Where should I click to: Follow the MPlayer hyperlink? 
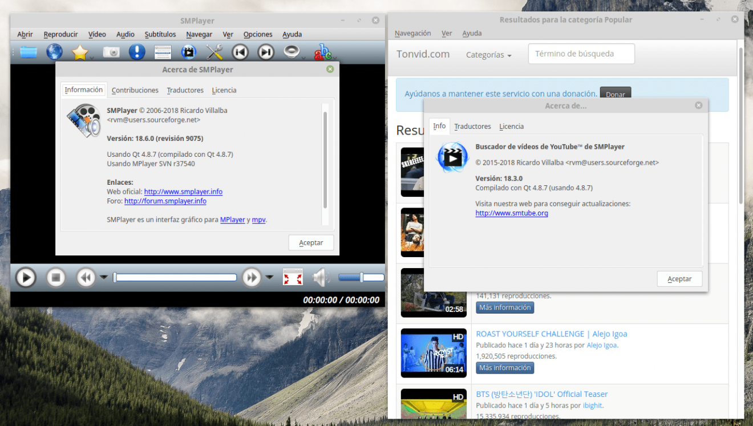[233, 220]
